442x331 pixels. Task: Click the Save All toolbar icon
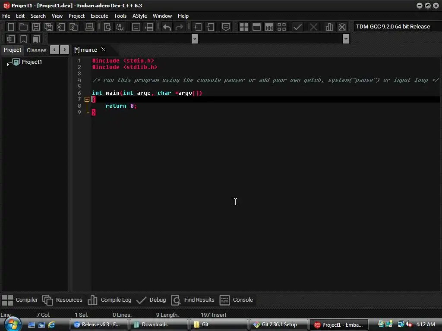tap(48, 27)
